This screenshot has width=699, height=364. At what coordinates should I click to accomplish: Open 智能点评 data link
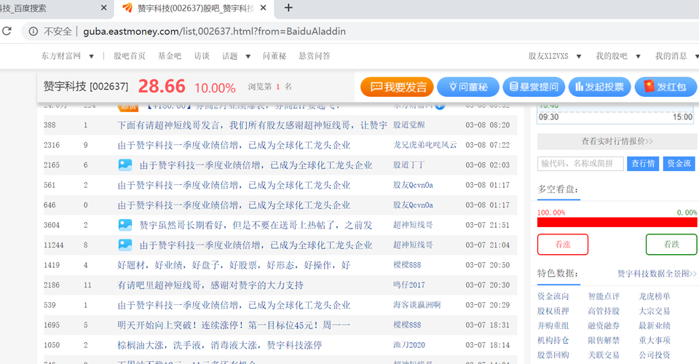click(x=604, y=296)
